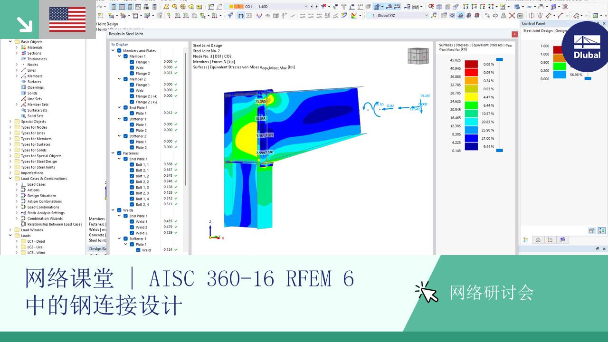Toggle the Flange 2 | k-j checkbox

[132, 102]
